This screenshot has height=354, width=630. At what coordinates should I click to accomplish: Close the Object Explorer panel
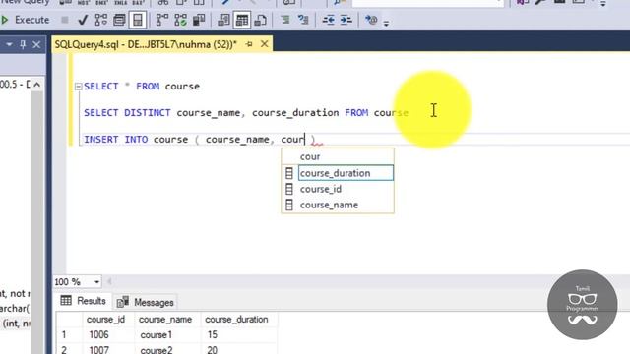(x=36, y=44)
